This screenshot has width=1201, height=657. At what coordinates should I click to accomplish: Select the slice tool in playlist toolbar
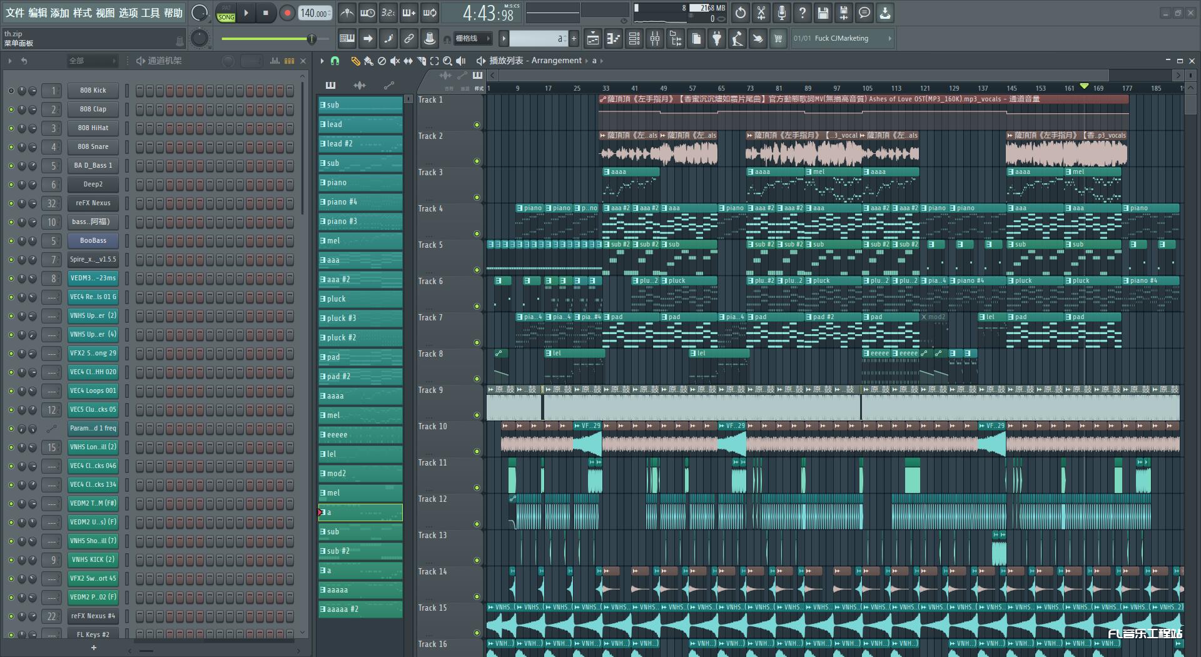pos(421,61)
